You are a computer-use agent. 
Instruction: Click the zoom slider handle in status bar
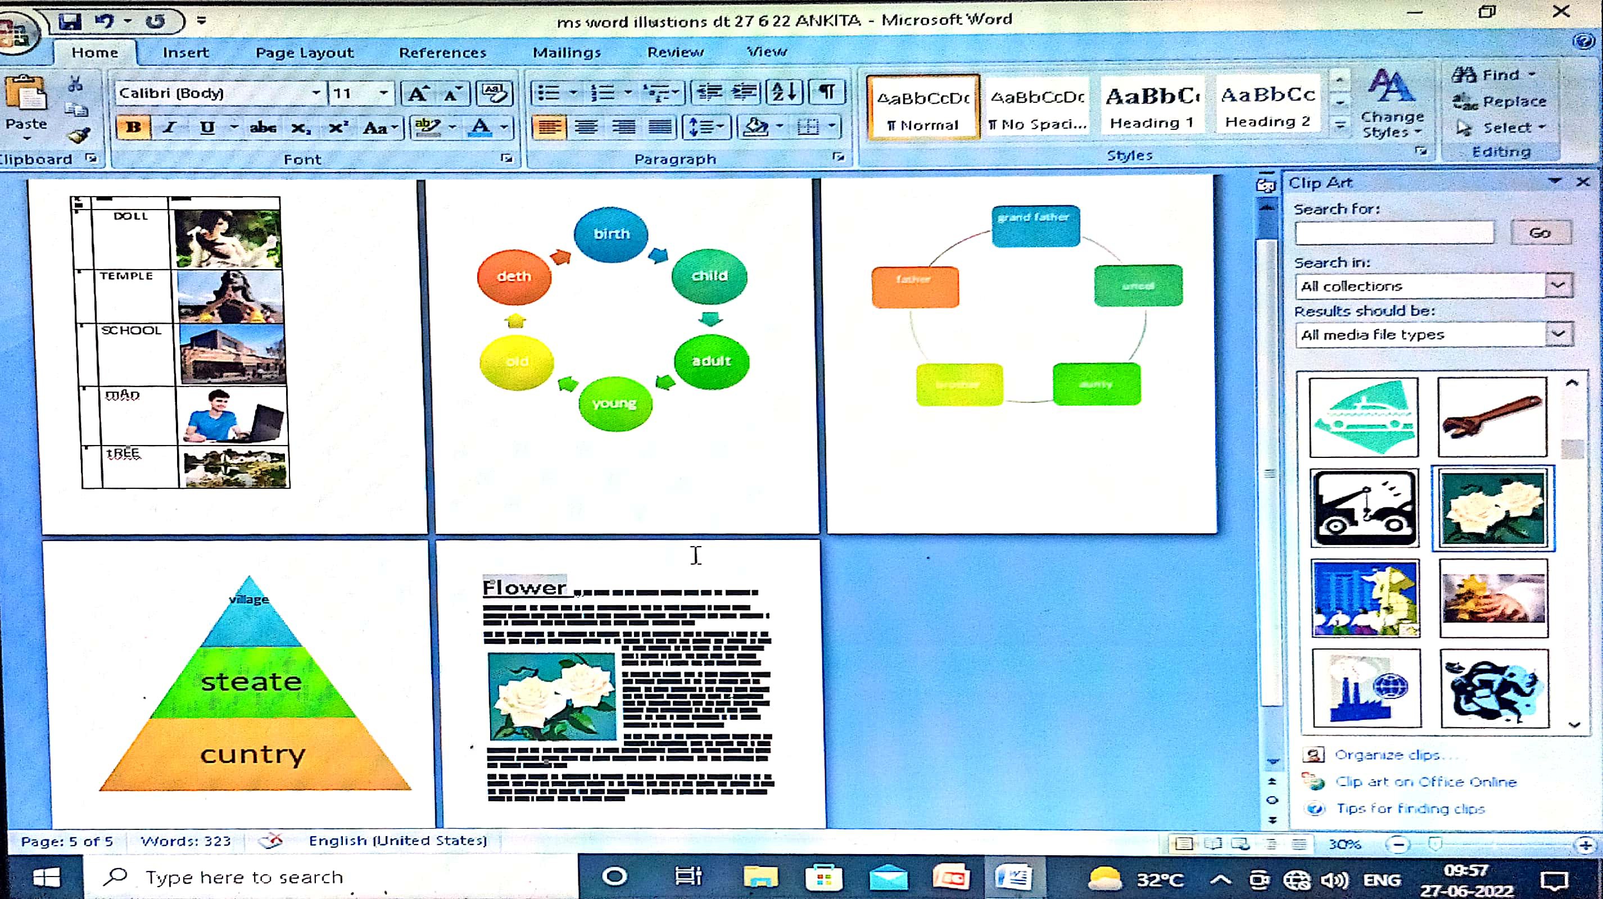(1436, 843)
